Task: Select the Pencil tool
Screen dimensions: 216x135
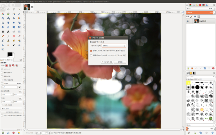Action: click(x=3, y=36)
